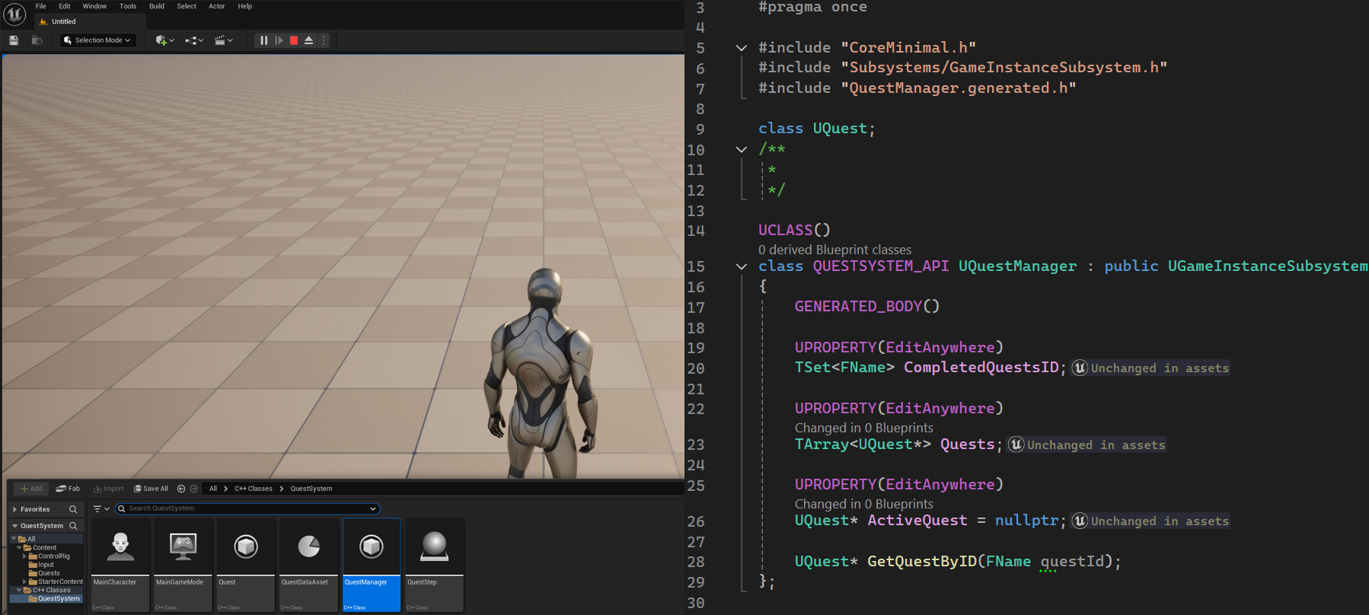The width and height of the screenshot is (1369, 615).
Task: Click the Save All button
Action: tap(151, 489)
